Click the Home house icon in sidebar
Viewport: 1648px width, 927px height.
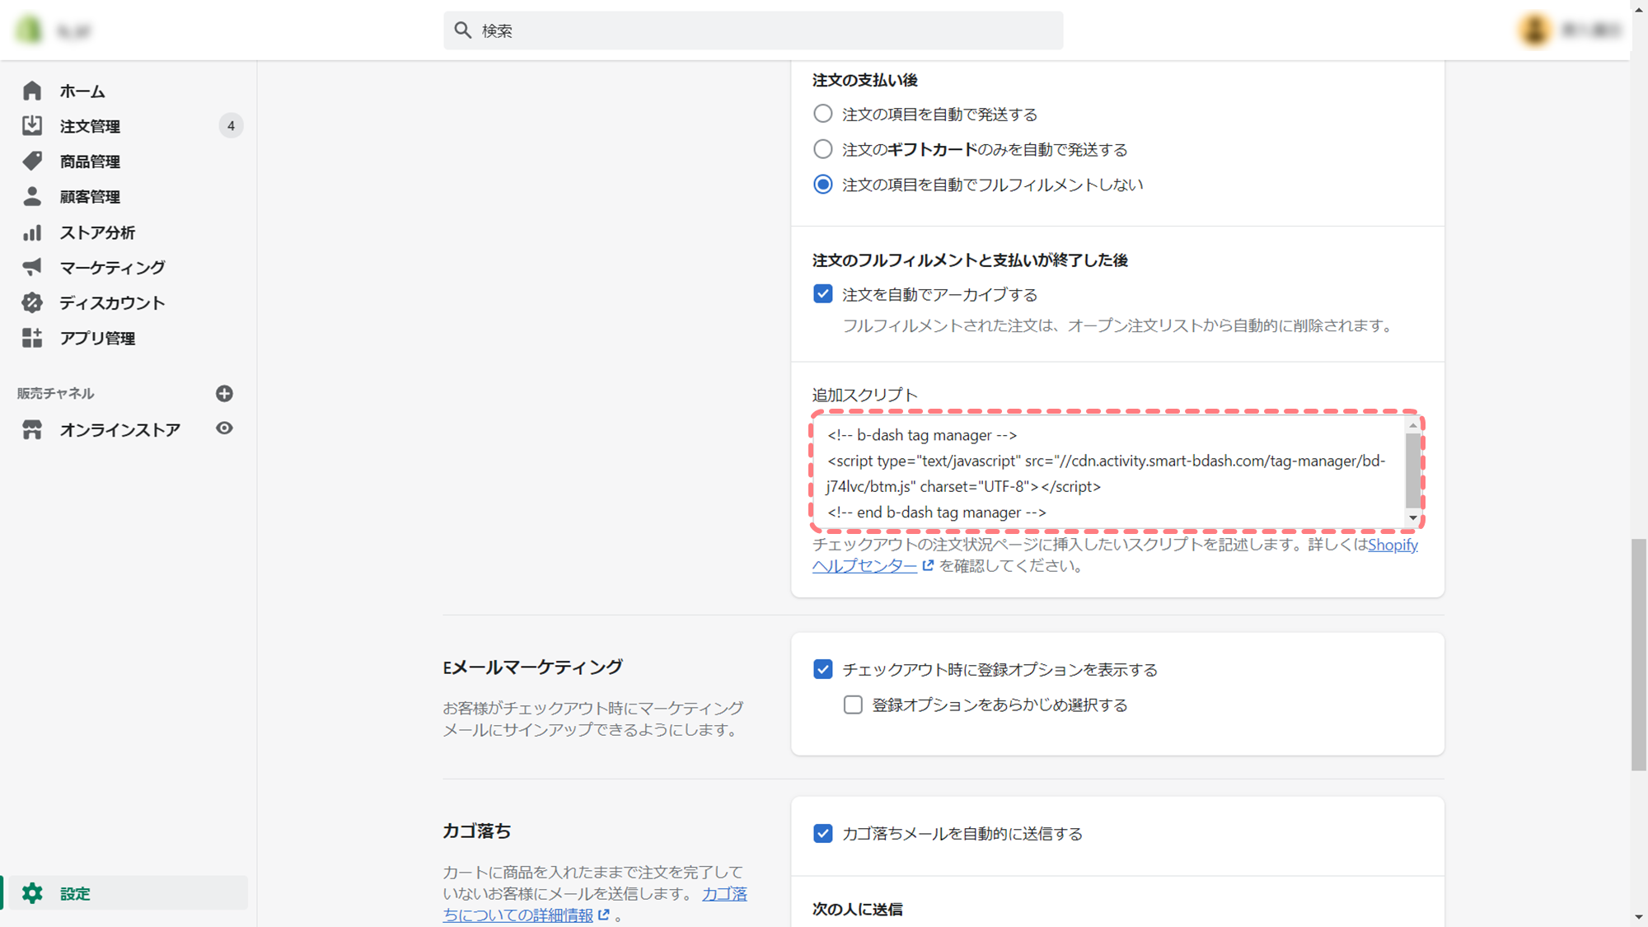click(x=32, y=91)
